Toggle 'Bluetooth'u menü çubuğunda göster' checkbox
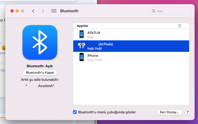 [x=75, y=112]
